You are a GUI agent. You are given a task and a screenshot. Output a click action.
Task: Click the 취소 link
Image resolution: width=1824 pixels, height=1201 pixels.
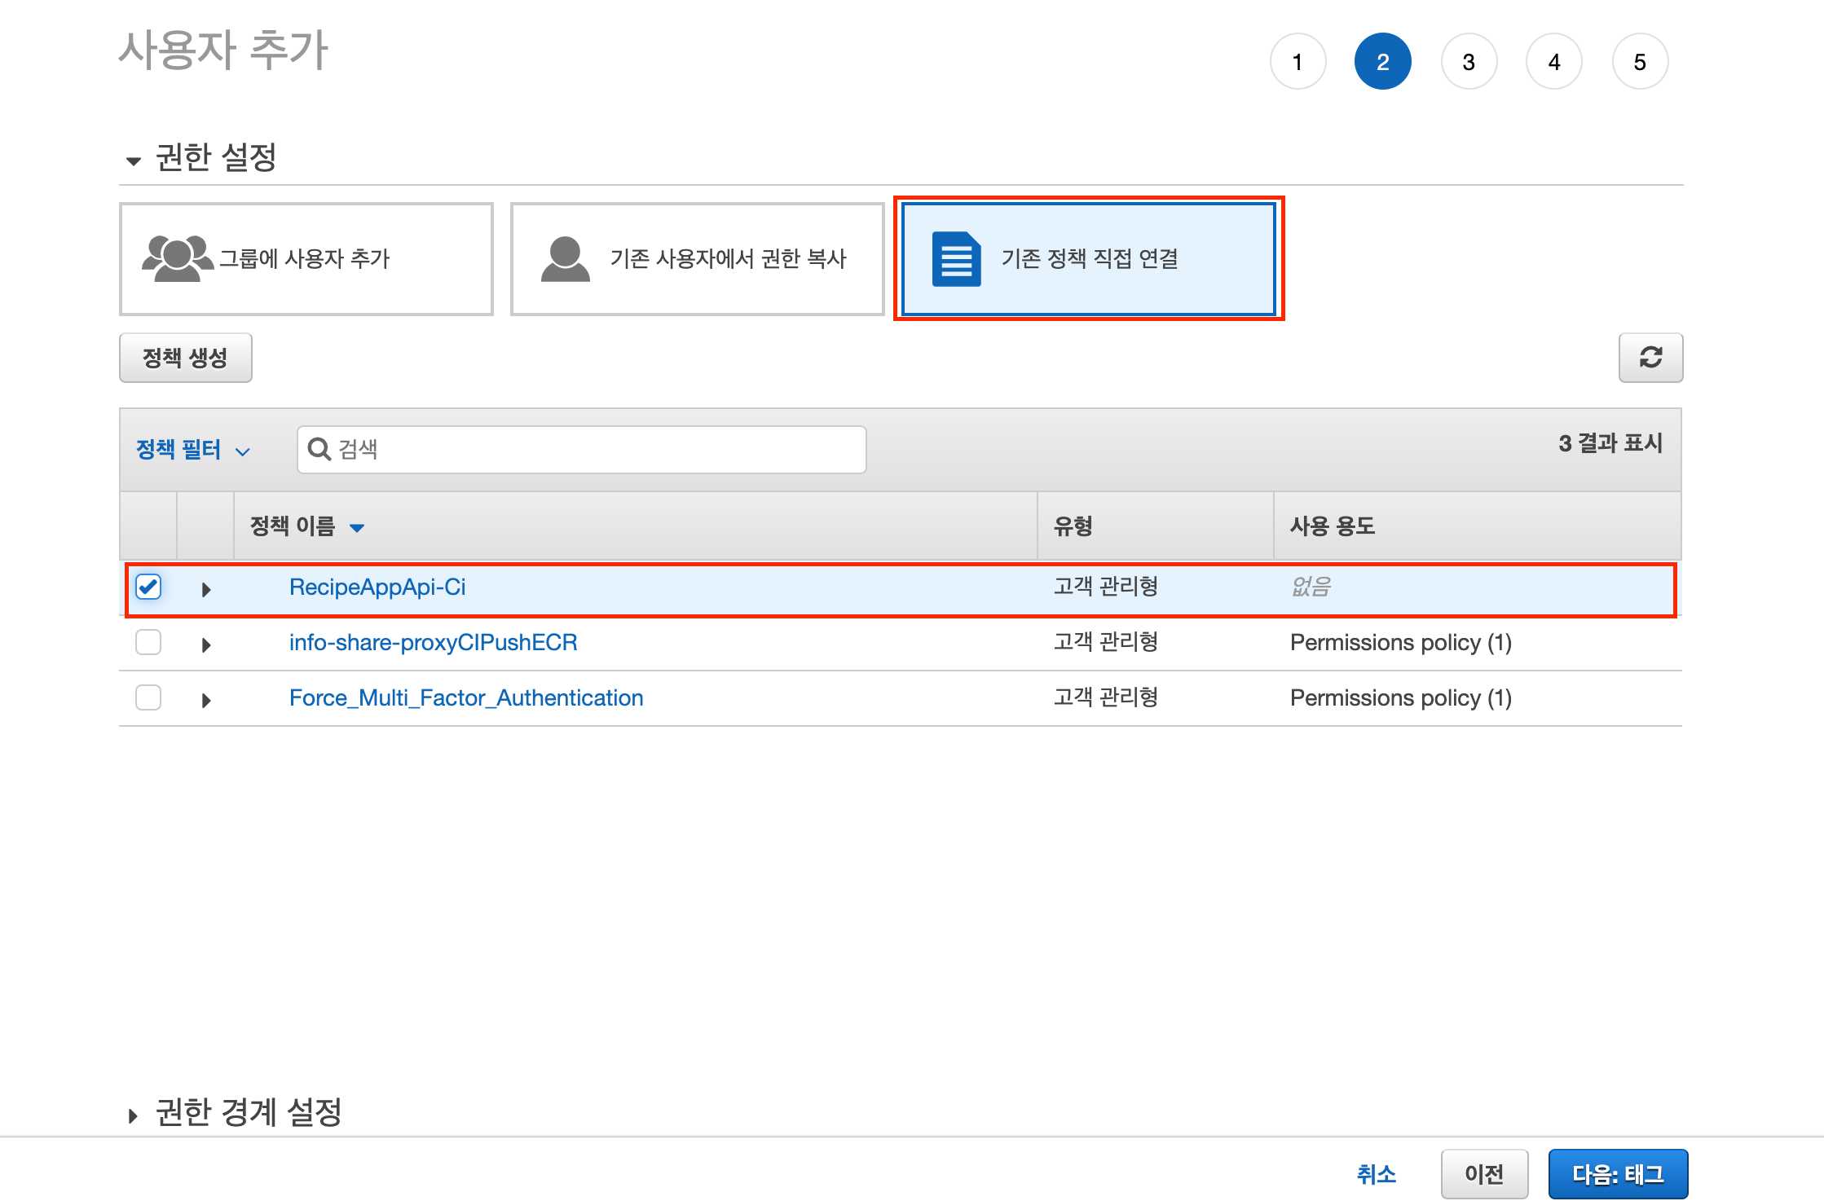[x=1377, y=1174]
